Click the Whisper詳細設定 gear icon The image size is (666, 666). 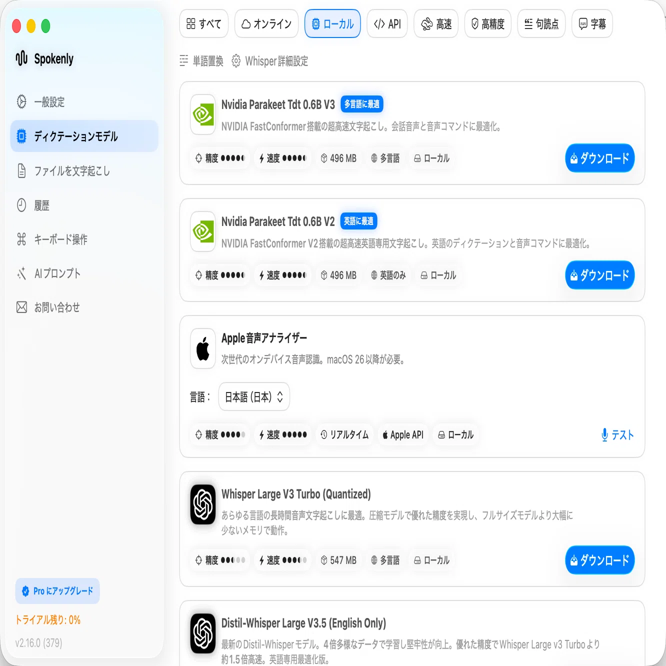236,61
